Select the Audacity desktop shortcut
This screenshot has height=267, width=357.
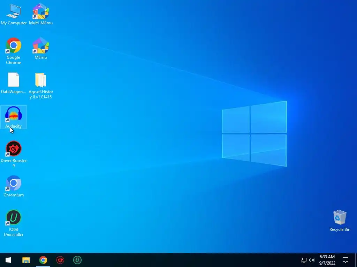[x=14, y=117]
